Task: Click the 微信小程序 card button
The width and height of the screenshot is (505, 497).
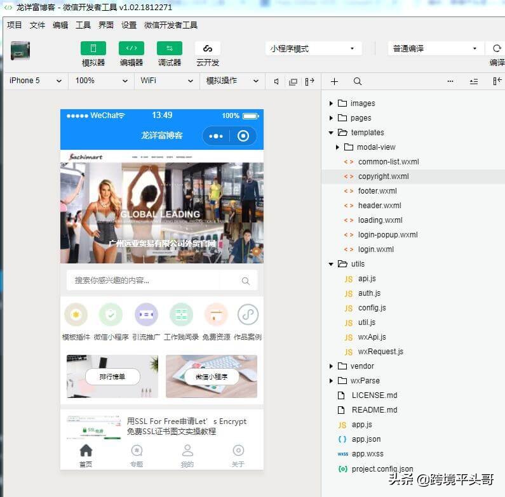Action: coord(212,376)
